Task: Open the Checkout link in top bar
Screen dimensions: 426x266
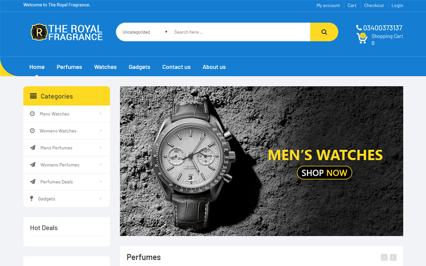Action: pyautogui.click(x=374, y=5)
